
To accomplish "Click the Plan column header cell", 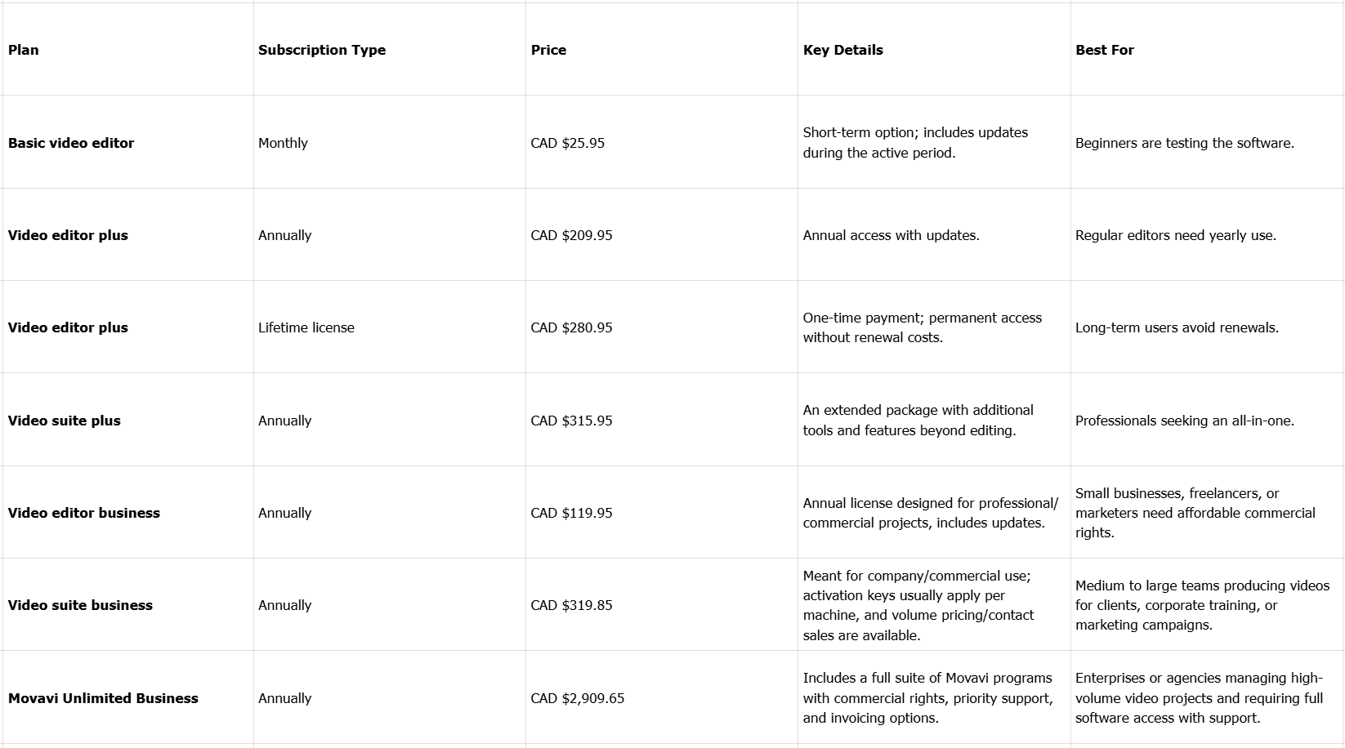I will (x=24, y=50).
